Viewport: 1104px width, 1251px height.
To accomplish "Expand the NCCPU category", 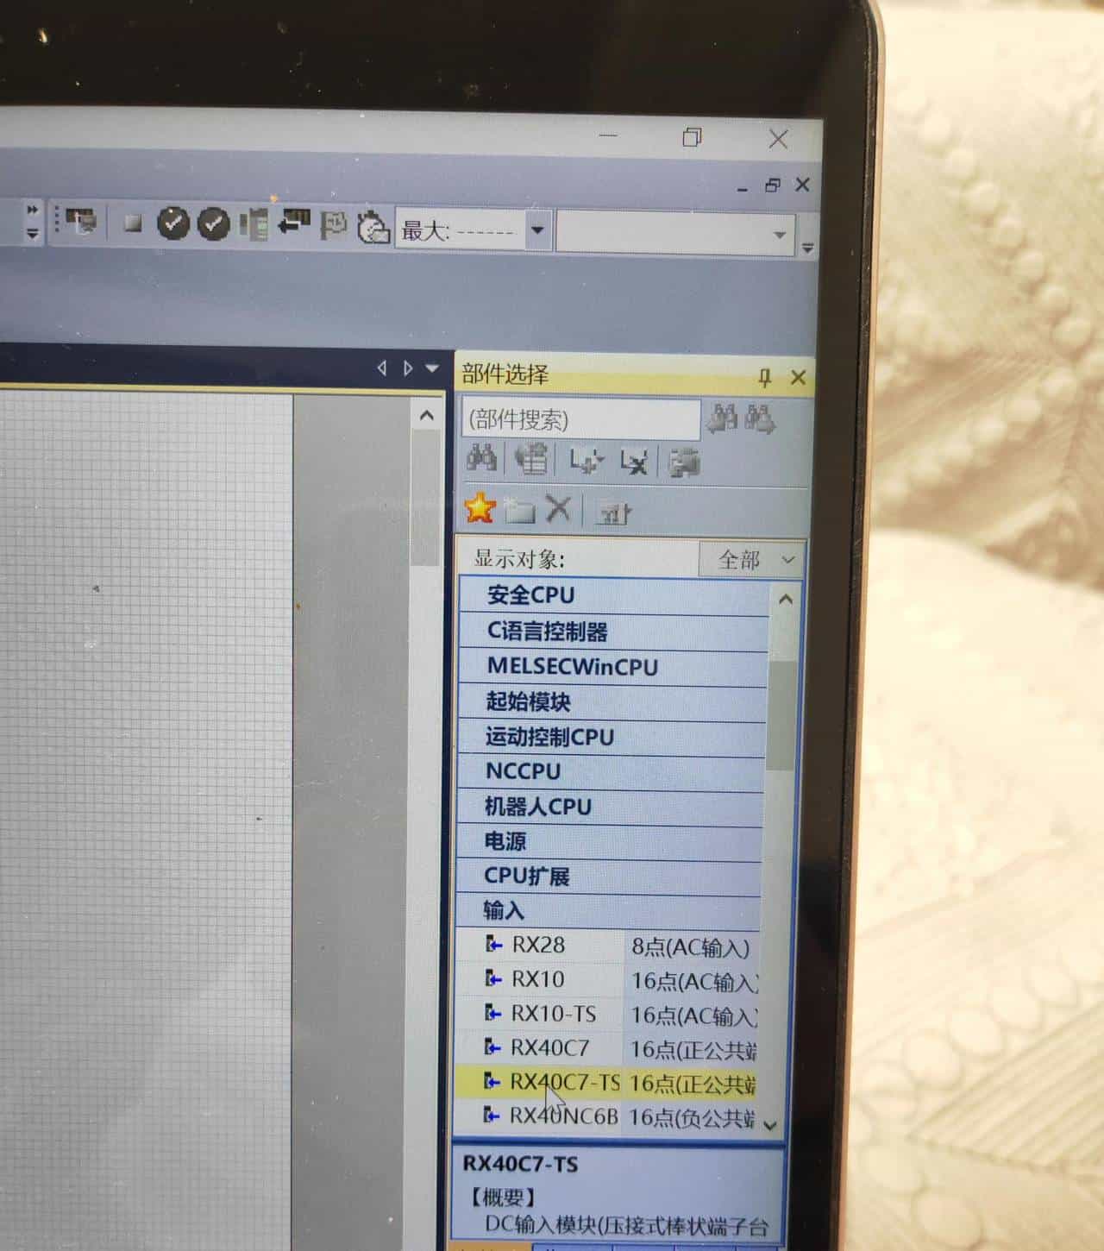I will point(610,772).
